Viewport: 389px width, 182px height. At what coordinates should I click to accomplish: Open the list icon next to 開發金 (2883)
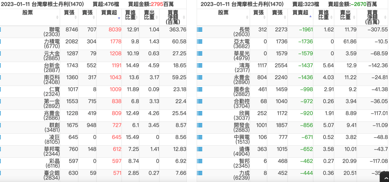click(x=200, y=125)
